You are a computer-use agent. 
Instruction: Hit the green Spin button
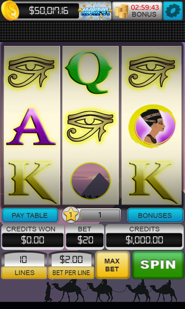158,265
